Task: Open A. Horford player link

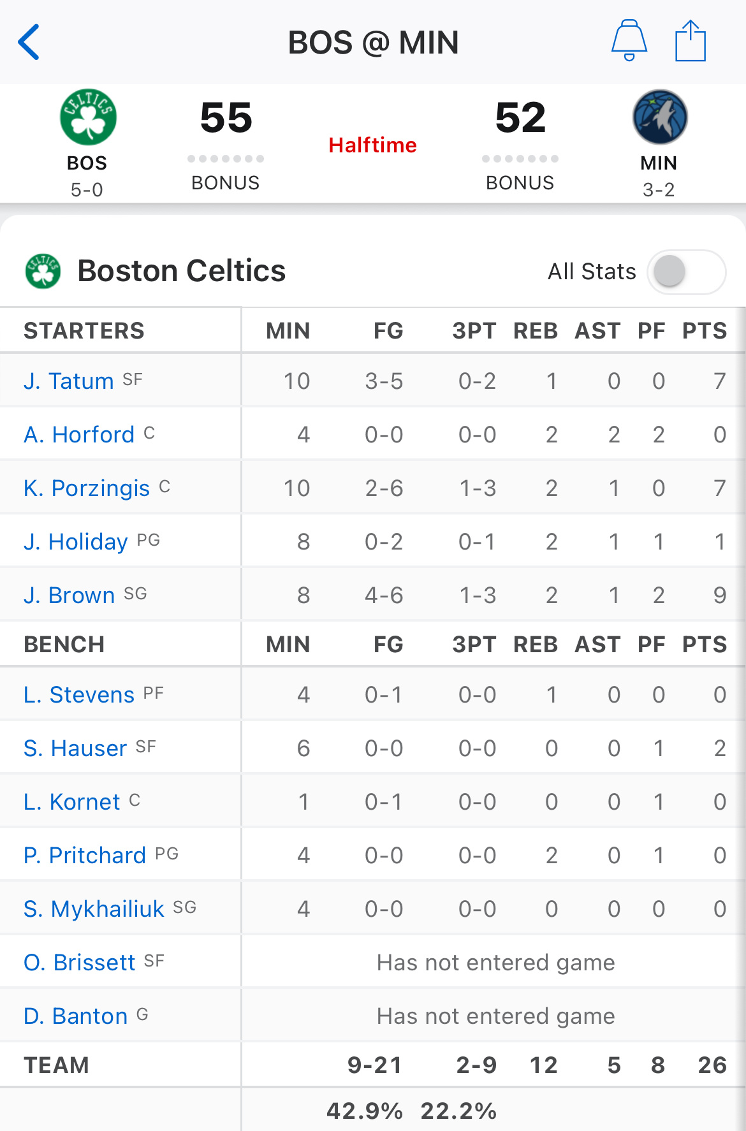Action: (79, 434)
